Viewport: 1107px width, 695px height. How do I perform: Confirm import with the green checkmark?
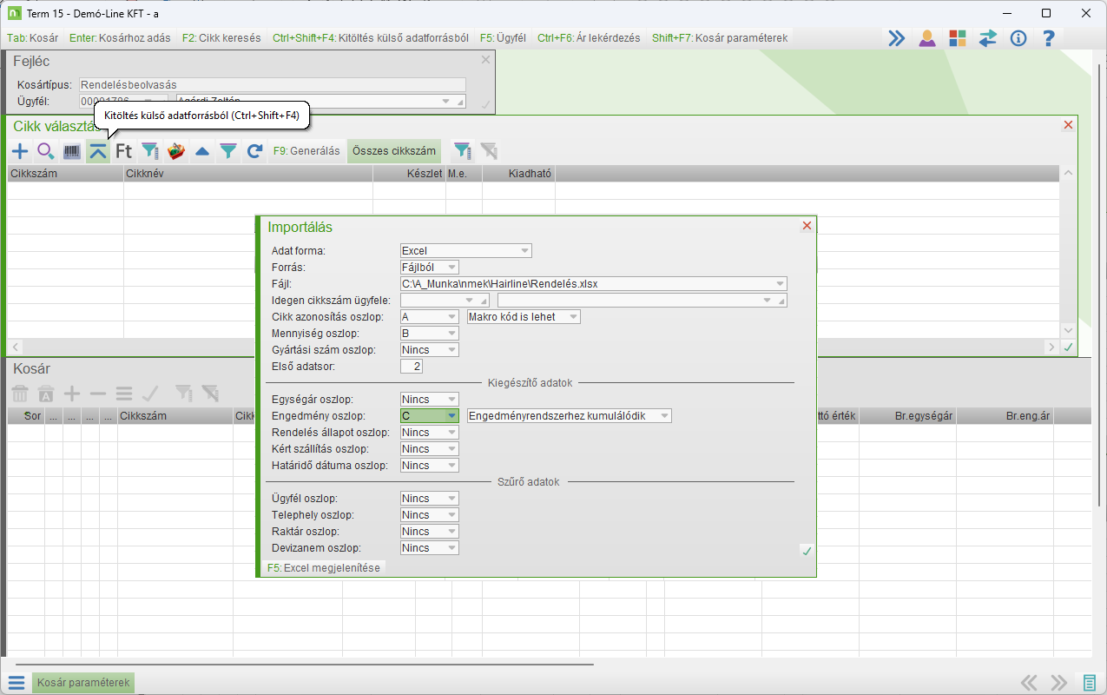point(807,551)
